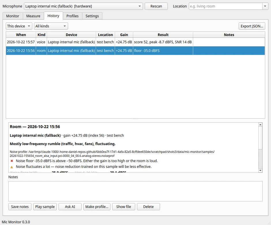
Task: Switch to the Measure tab
Action: click(x=33, y=16)
